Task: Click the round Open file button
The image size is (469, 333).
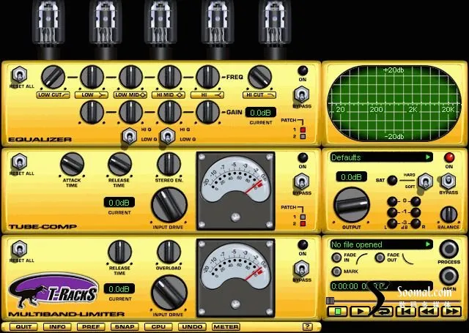Action: [448, 276]
